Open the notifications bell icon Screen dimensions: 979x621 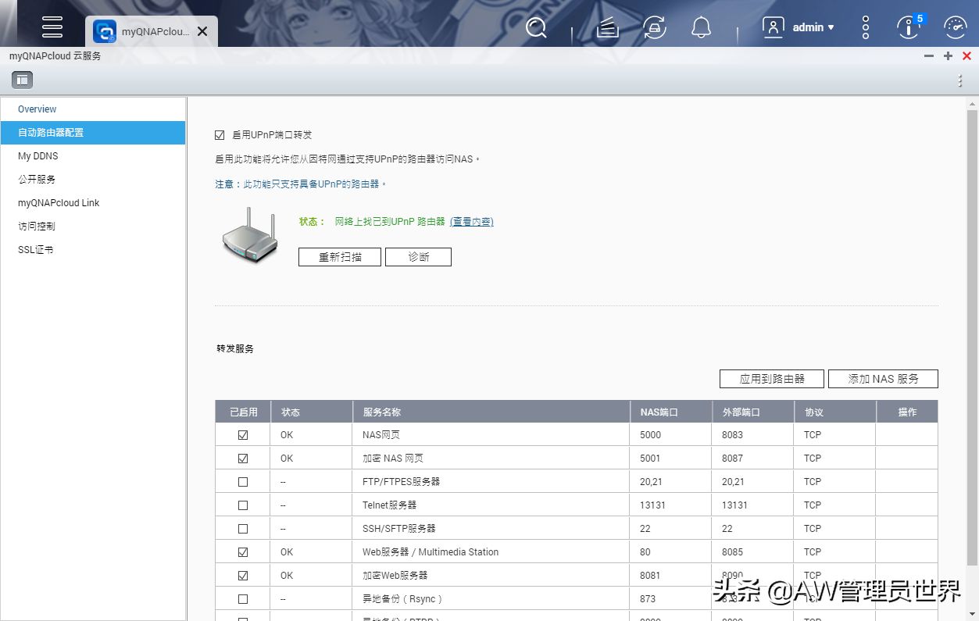point(701,27)
